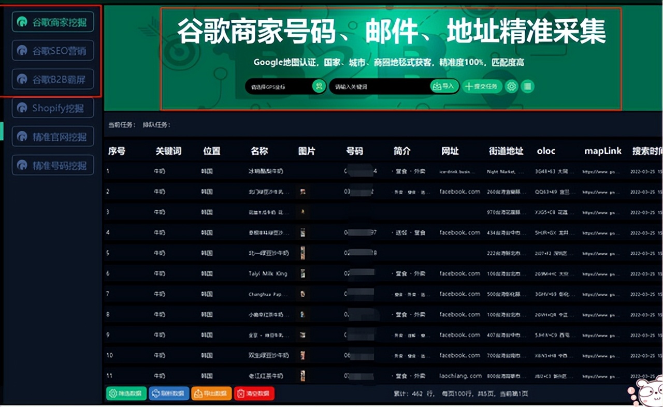The width and height of the screenshot is (663, 407).
Task: Click the 号码 column header
Action: pyautogui.click(x=355, y=151)
